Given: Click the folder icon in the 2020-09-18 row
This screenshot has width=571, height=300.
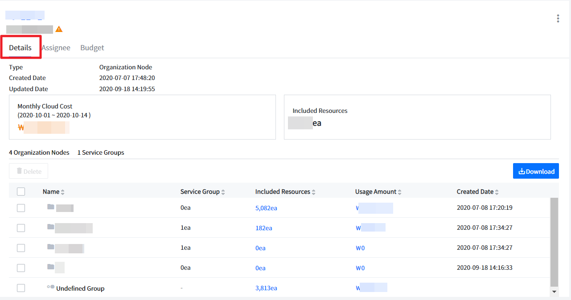Looking at the screenshot, I should [50, 267].
